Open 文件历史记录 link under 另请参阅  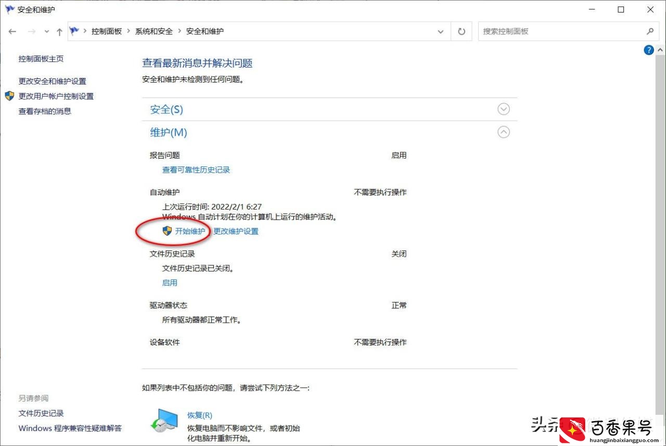coord(41,413)
